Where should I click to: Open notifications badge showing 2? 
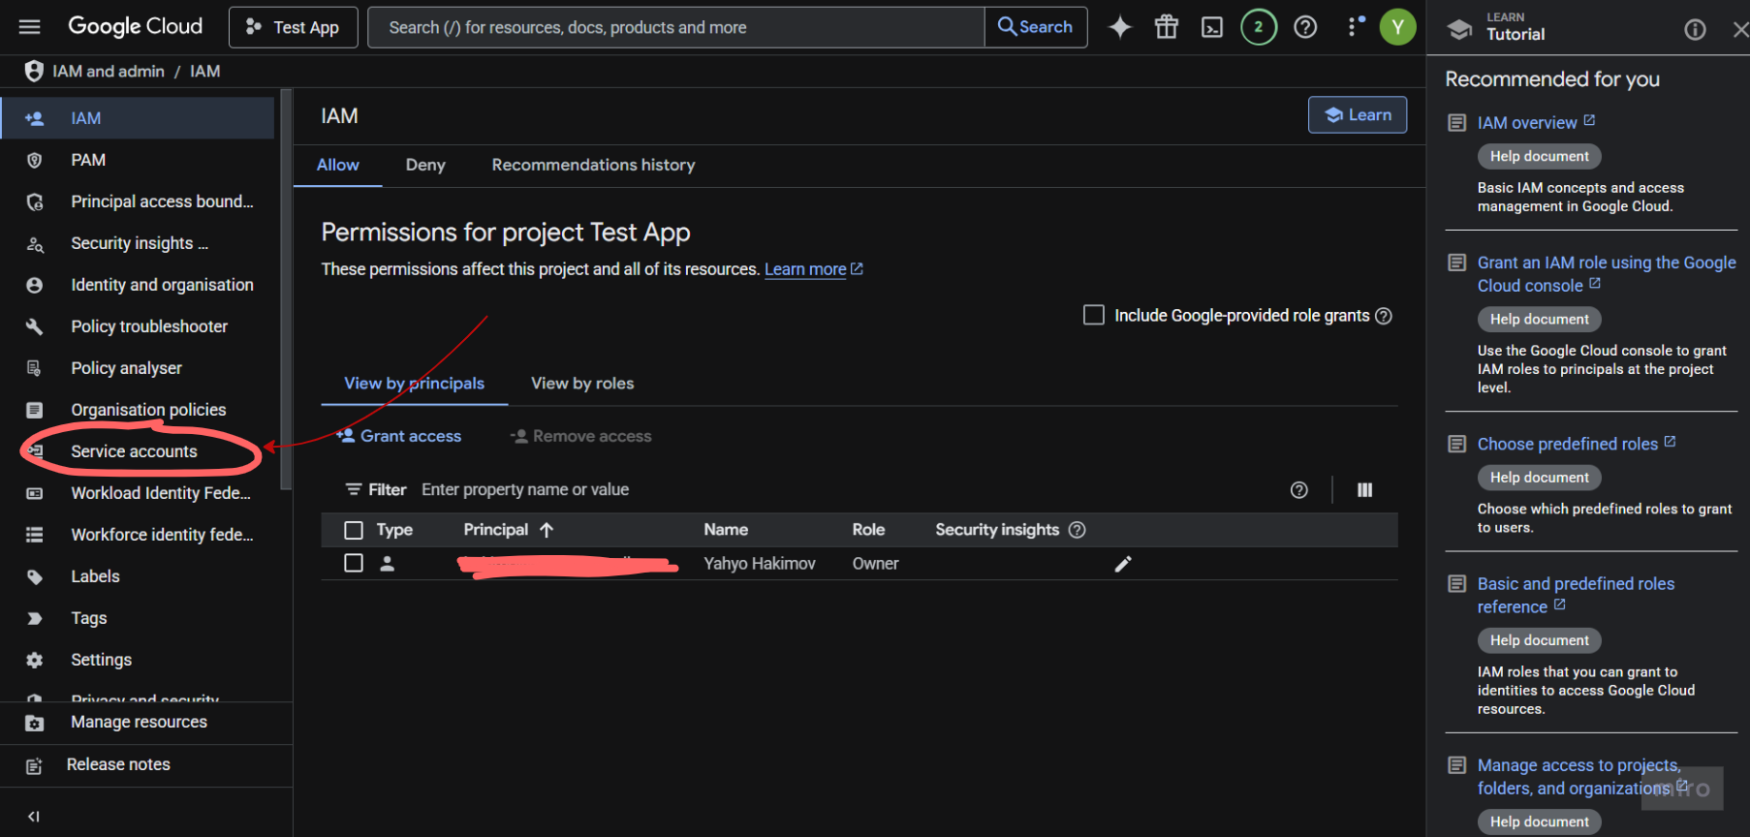click(1259, 27)
